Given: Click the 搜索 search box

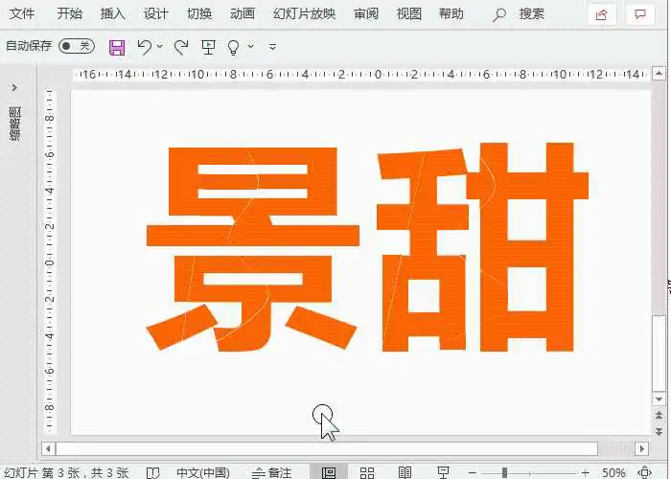Looking at the screenshot, I should pos(519,14).
